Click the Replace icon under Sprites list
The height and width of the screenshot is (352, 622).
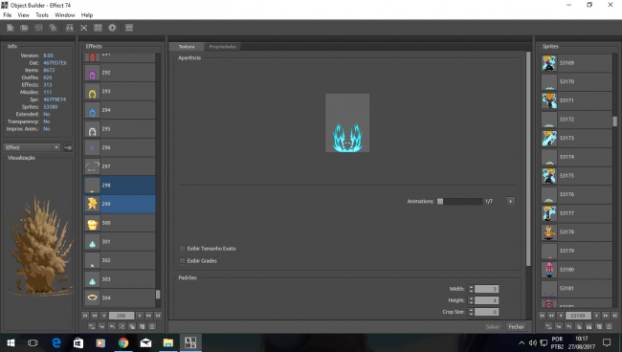[548, 326]
